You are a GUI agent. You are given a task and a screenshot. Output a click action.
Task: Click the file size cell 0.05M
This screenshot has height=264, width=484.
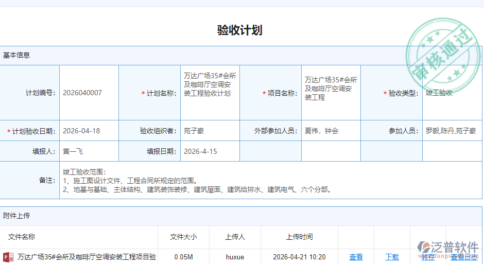click(183, 257)
